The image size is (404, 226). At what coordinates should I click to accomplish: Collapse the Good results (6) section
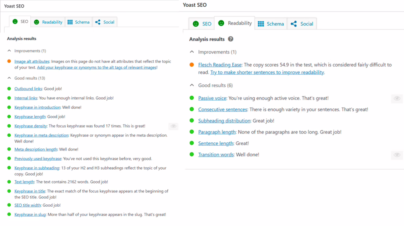(x=192, y=85)
